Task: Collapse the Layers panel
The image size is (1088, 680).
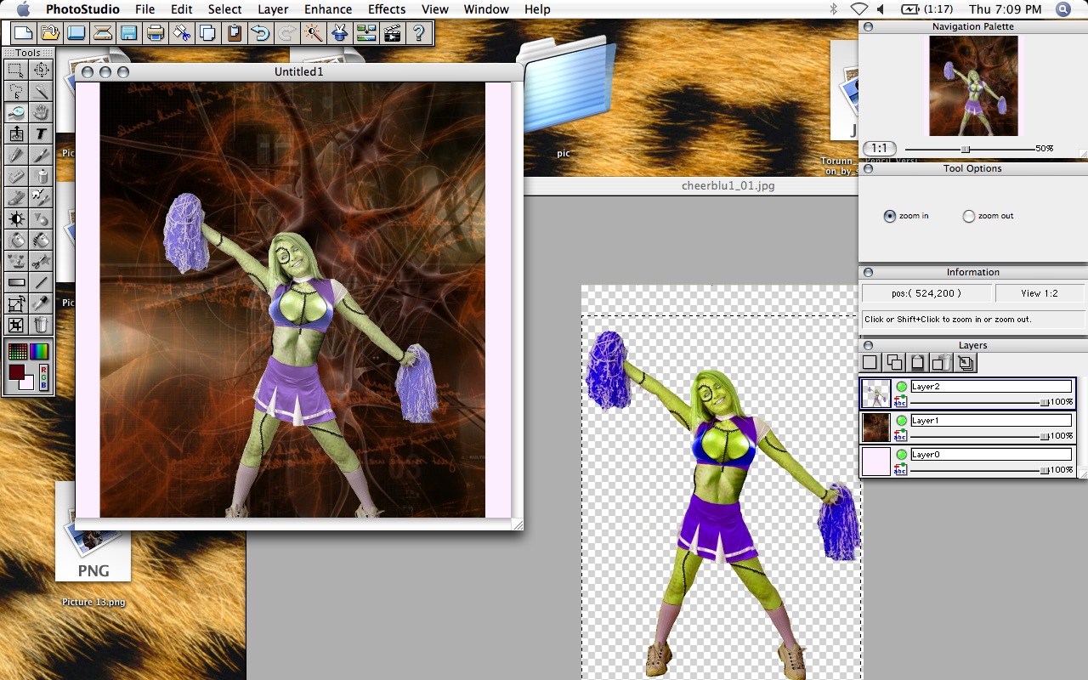Action: pyautogui.click(x=868, y=345)
